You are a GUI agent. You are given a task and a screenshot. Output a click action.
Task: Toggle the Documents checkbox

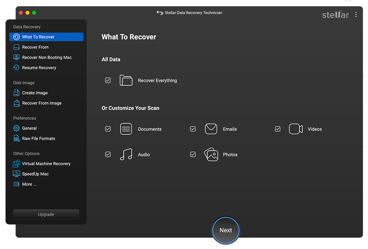pos(108,129)
